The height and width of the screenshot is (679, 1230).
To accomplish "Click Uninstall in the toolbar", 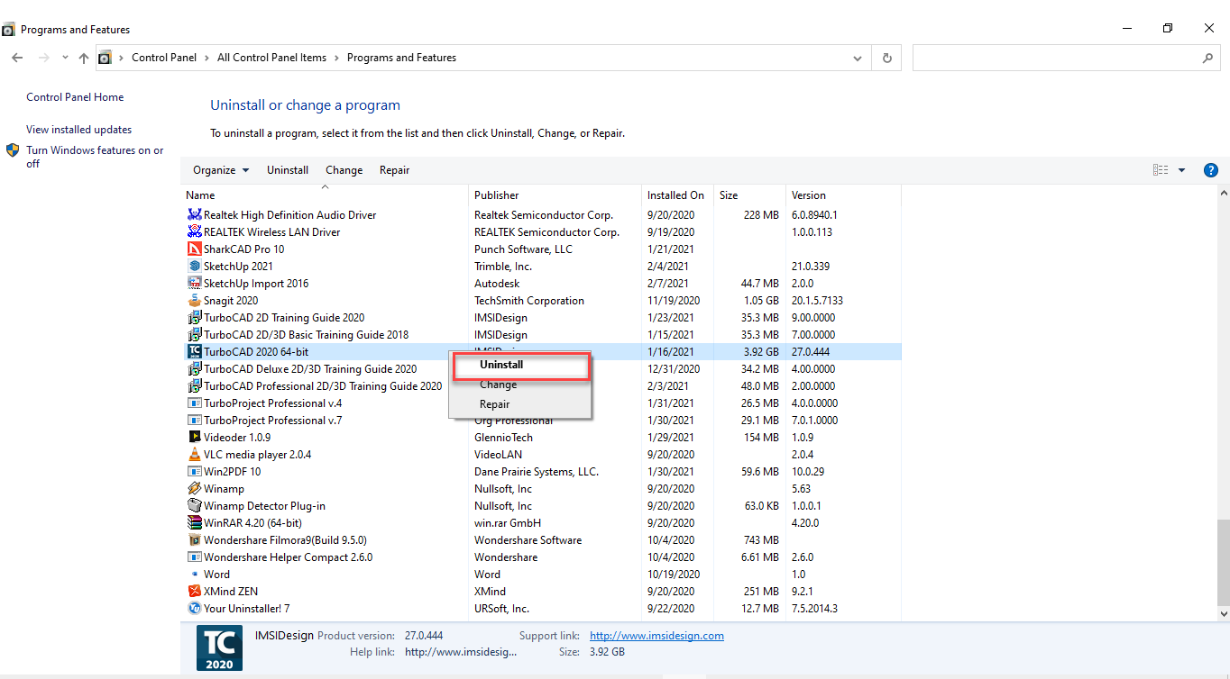I will pos(288,170).
